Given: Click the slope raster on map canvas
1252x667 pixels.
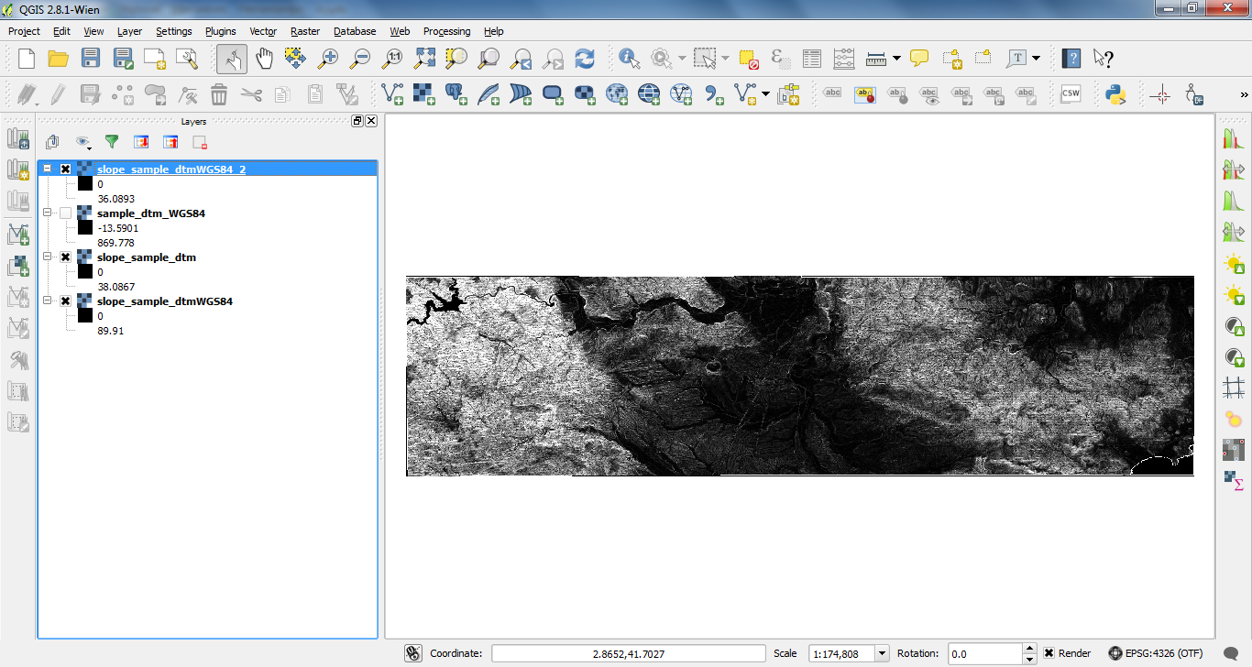Looking at the screenshot, I should point(799,376).
